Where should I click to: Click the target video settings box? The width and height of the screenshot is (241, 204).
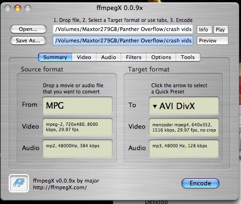click(x=184, y=127)
